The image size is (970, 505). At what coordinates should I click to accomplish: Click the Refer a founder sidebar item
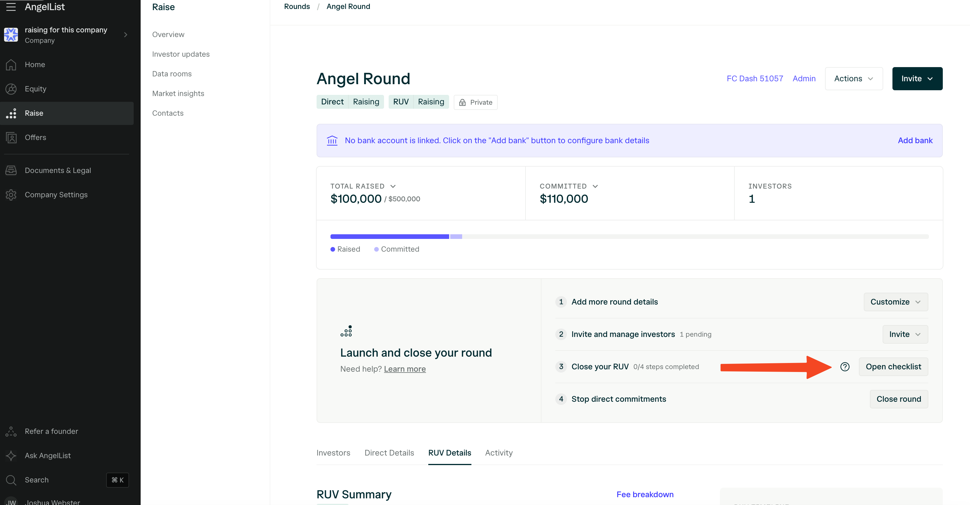[67, 432]
